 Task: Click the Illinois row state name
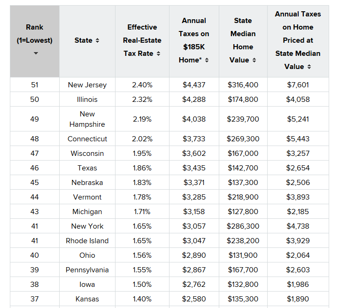87,100
